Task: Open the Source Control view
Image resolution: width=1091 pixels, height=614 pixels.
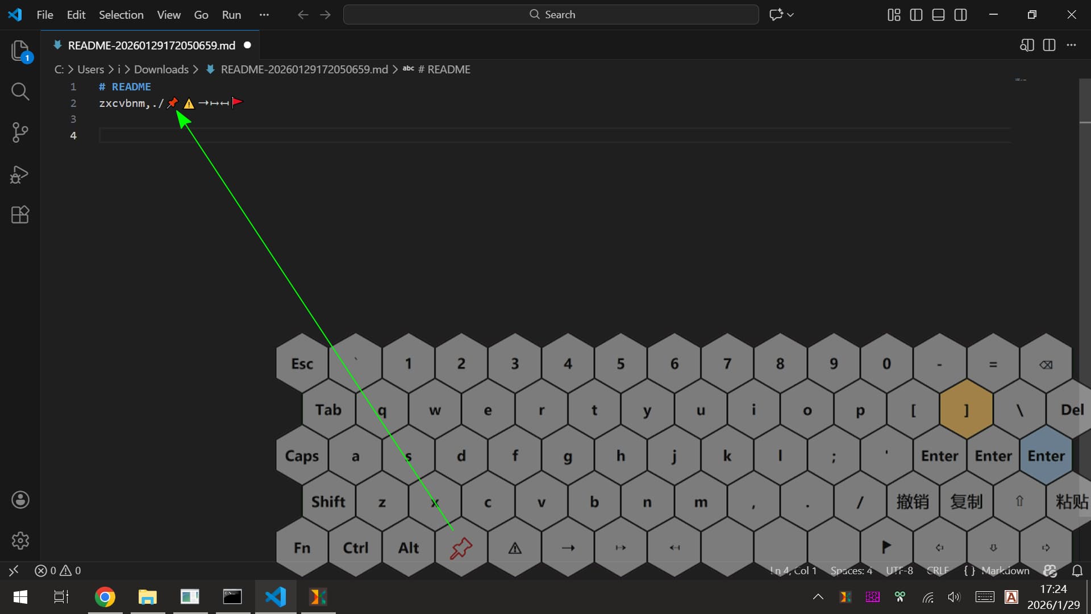Action: [20, 132]
